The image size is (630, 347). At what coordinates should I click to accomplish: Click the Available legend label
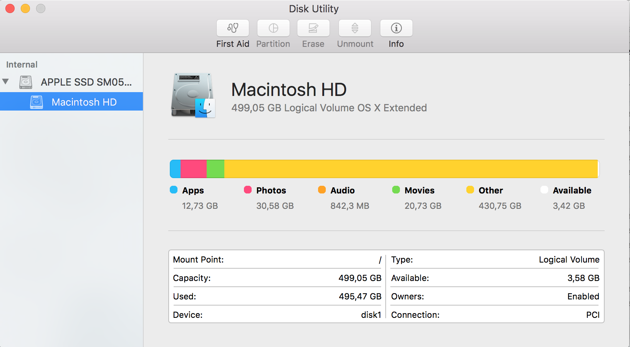coord(572,190)
